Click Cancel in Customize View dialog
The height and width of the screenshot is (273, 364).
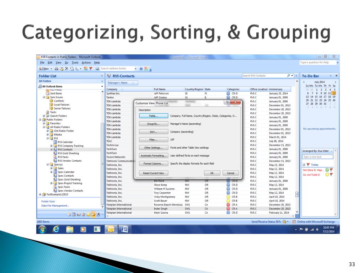[x=230, y=173]
